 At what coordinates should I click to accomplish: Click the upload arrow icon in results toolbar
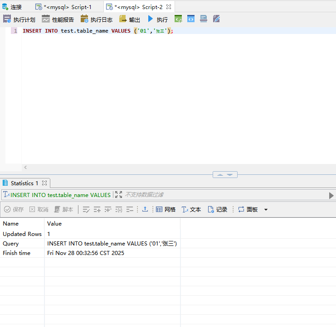pyautogui.click(x=145, y=209)
